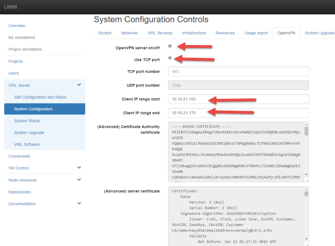
Task: Select the OpenVPN tab
Action: 286,33
